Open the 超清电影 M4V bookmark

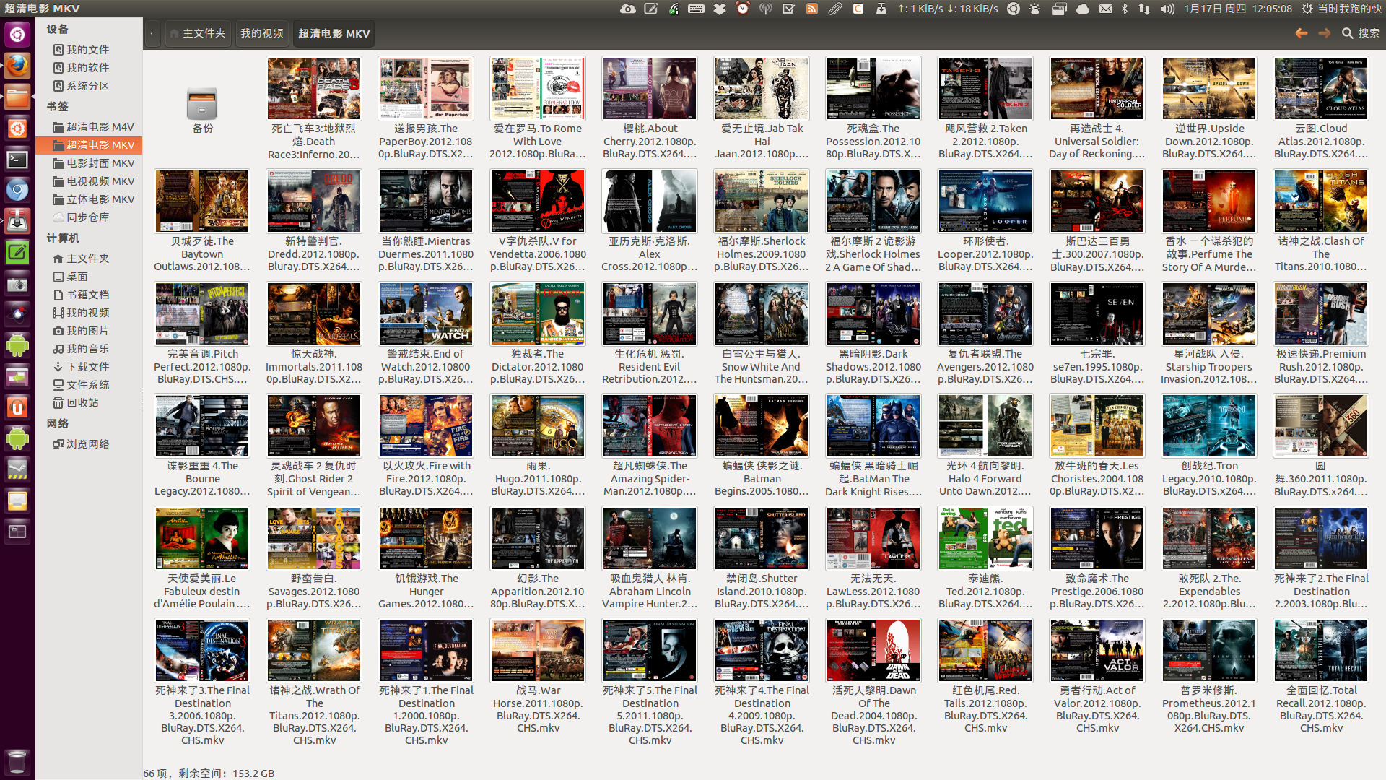[94, 126]
